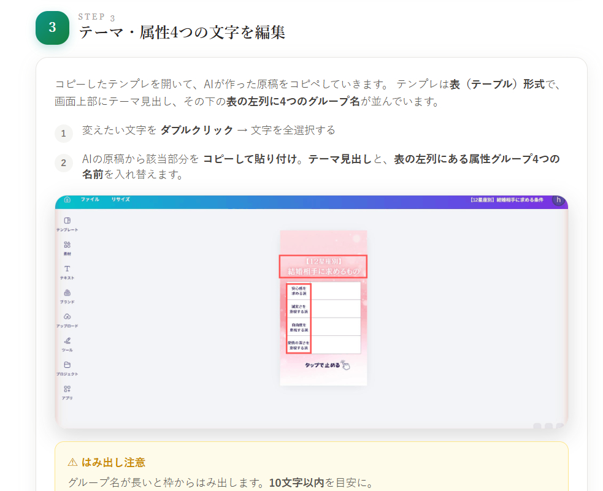Click the tapping hand icon on design
The image size is (603, 491).
coord(345,365)
